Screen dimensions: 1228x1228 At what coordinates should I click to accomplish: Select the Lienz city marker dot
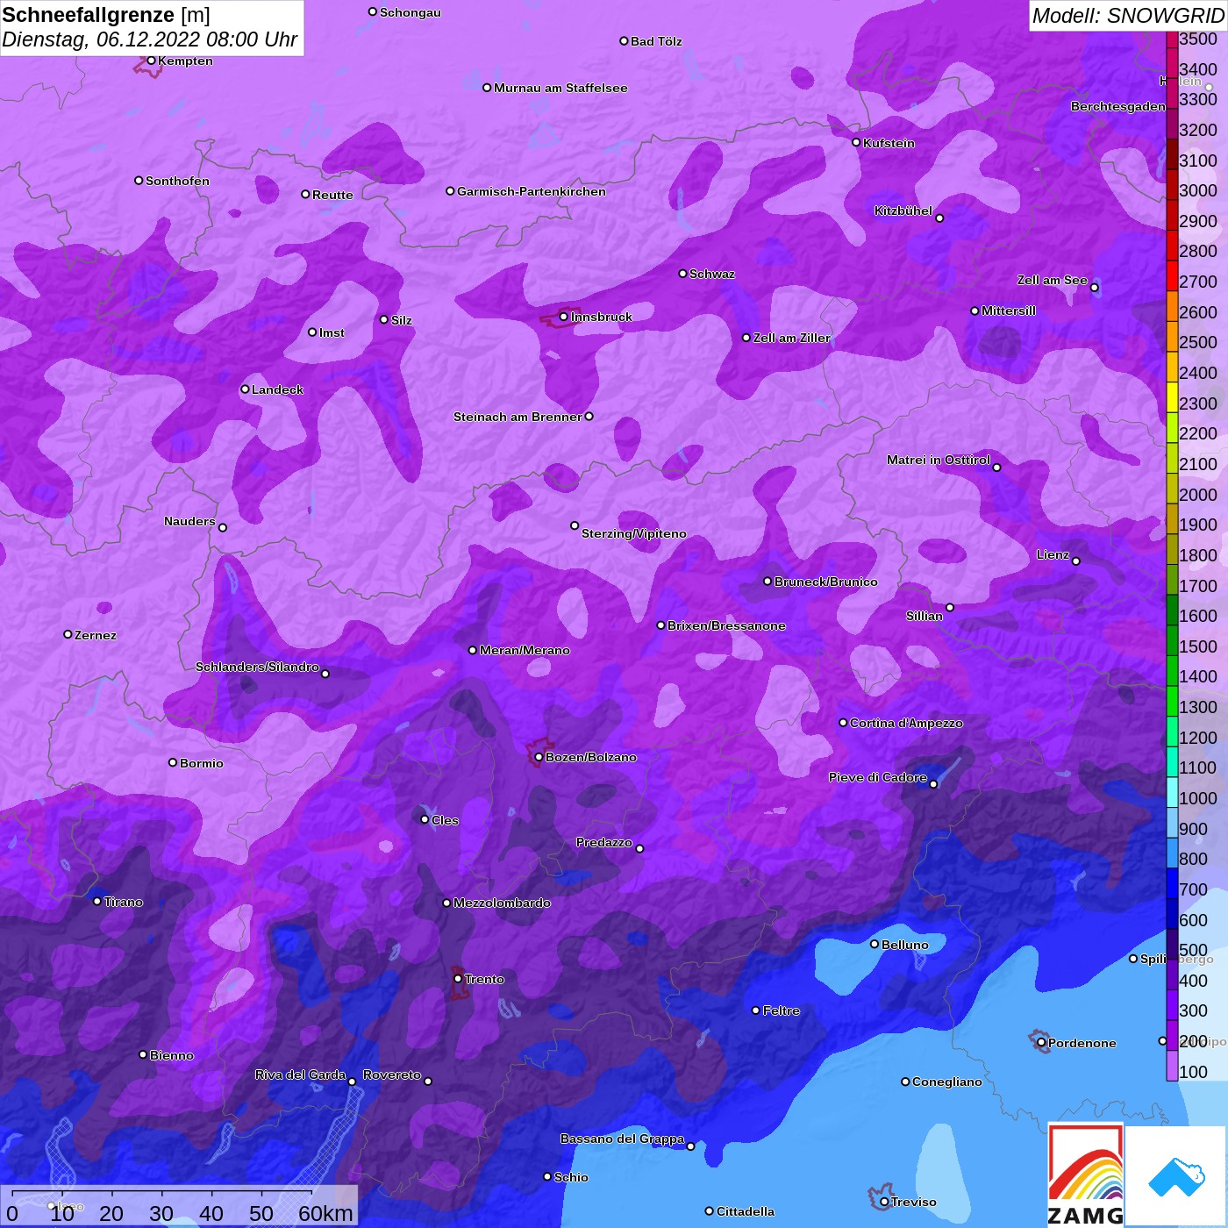coord(1076,561)
